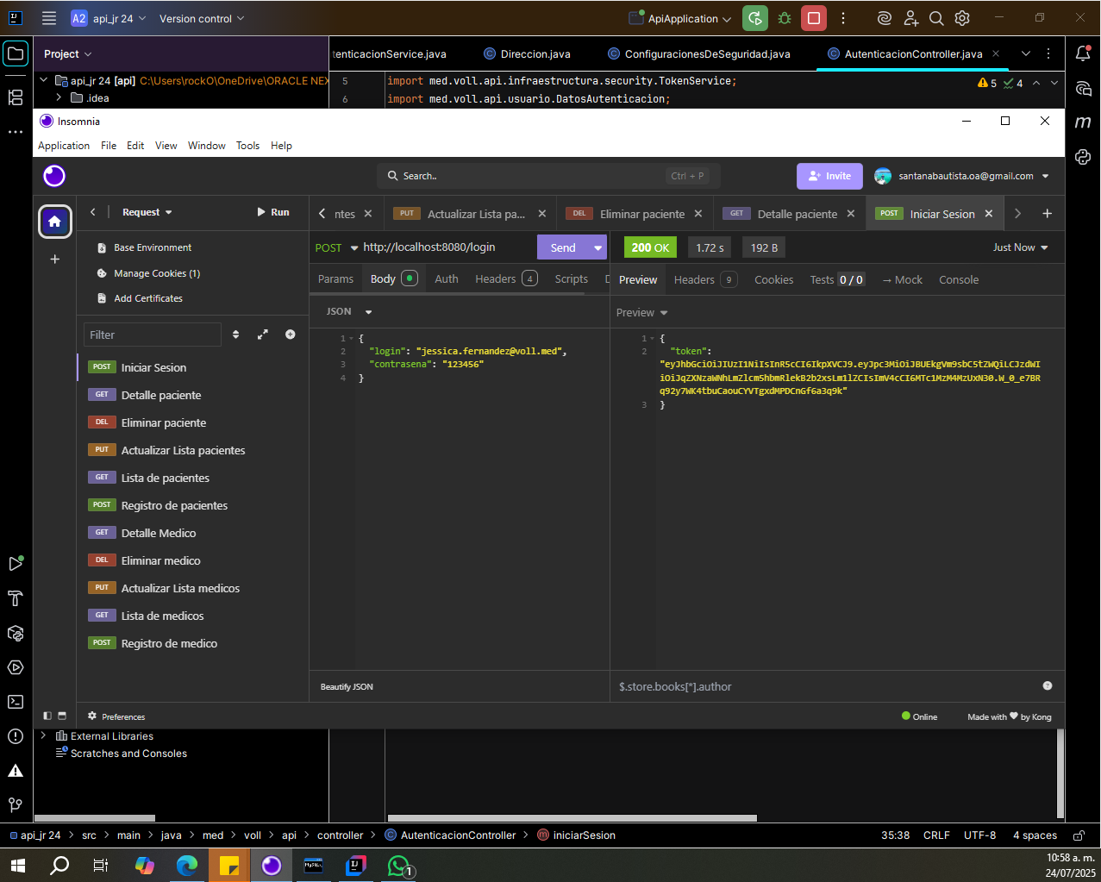
Task: Open IntelliJ Terminal tool window
Action: tap(16, 702)
